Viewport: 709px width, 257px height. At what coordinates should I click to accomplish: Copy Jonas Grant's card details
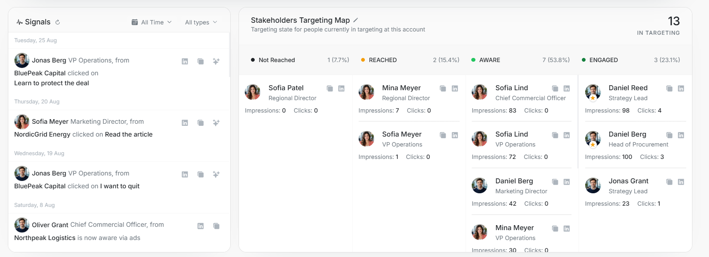tap(669, 182)
